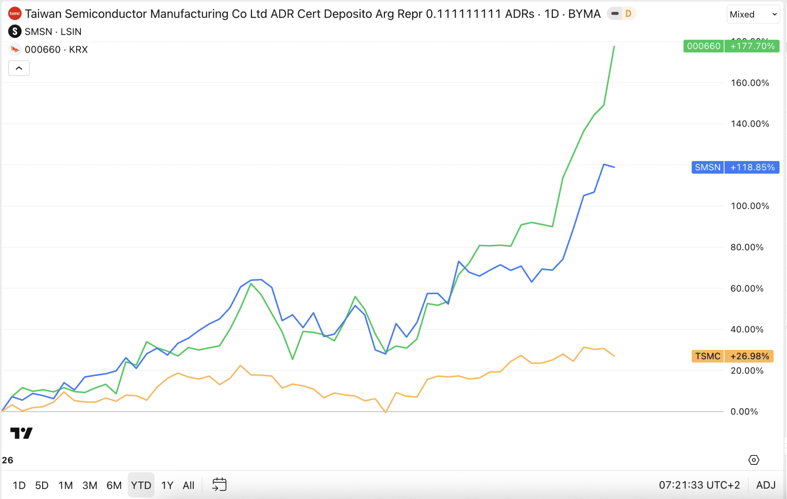Screen dimensions: 787x499
Task: Click the +26.98% value label
Action: 749,356
